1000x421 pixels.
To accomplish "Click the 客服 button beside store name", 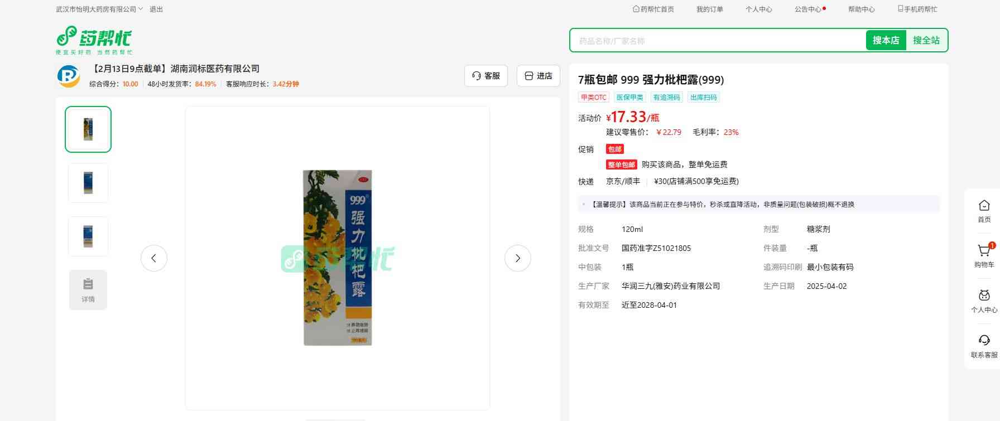I will pyautogui.click(x=486, y=76).
